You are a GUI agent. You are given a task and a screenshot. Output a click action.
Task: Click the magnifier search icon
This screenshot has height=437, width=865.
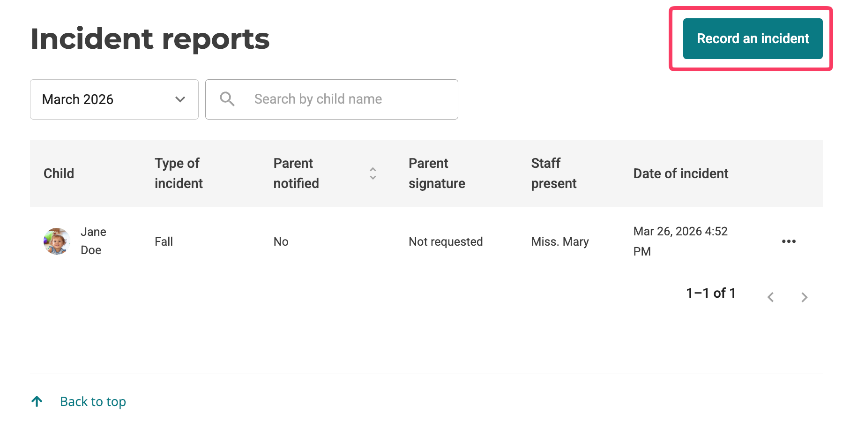(x=227, y=99)
